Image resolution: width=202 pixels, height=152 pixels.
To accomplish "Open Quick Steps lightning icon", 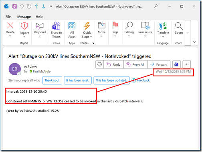I will pyautogui.click(x=87, y=26).
